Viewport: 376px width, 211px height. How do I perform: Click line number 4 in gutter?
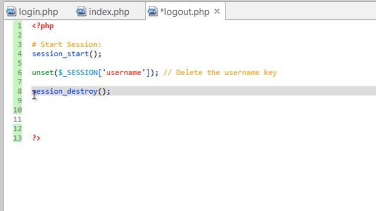click(x=19, y=54)
